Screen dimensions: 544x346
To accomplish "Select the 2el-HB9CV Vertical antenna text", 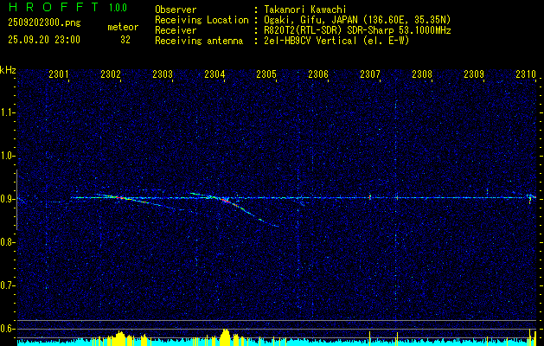I will [x=336, y=41].
